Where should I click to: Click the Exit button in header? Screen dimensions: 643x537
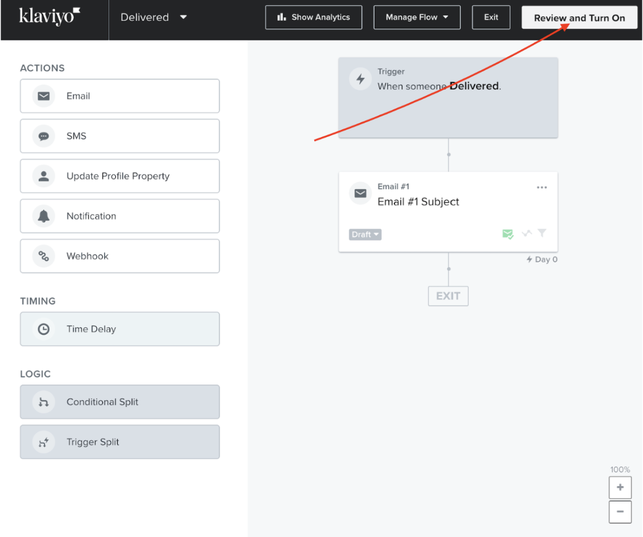491,17
